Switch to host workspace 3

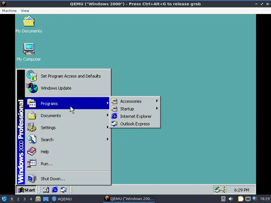(25, 199)
